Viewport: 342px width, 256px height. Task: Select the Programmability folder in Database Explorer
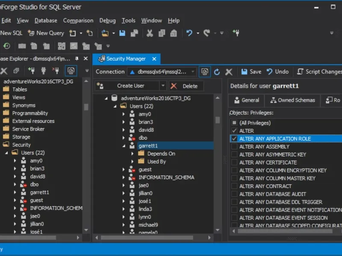pos(30,113)
